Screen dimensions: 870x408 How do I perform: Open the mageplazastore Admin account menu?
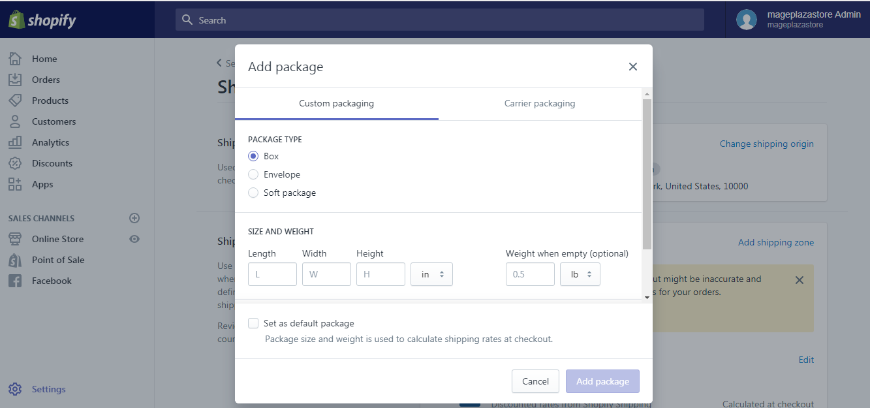[x=798, y=20]
